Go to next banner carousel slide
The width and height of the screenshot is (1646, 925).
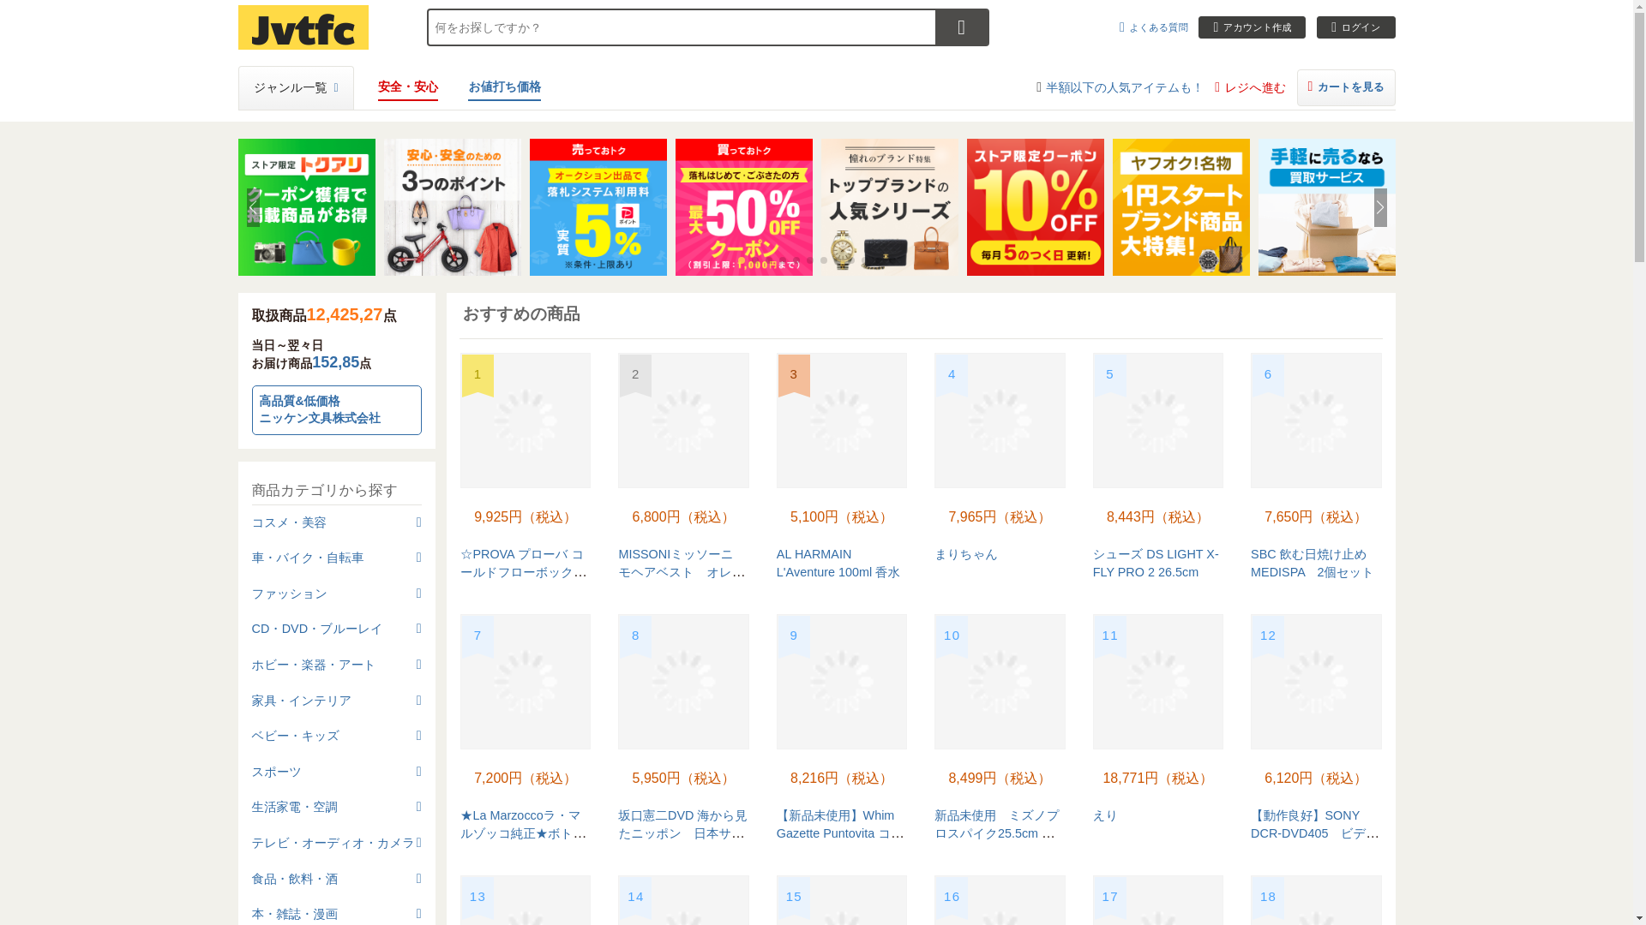pos(1379,207)
